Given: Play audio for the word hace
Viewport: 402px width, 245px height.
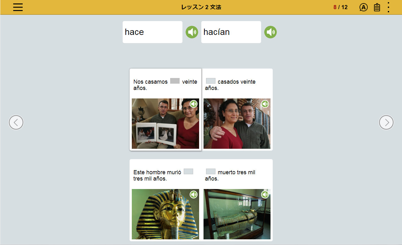Looking at the screenshot, I should tap(192, 32).
